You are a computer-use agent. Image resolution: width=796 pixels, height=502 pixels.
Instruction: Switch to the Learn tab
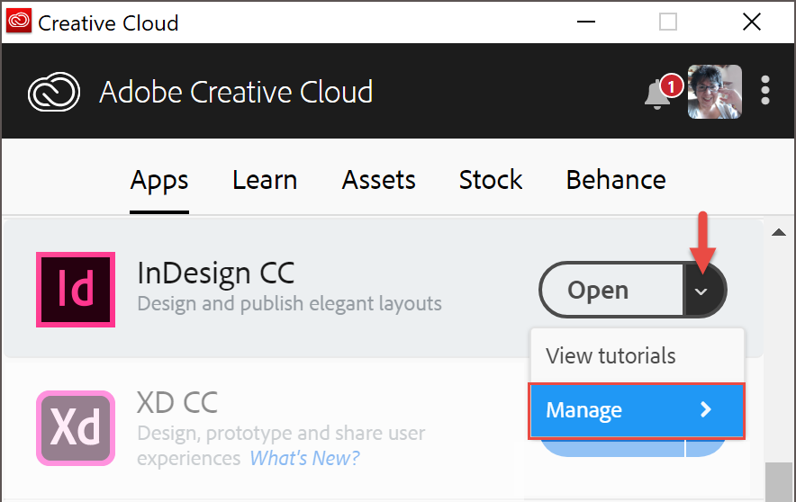coord(265,180)
